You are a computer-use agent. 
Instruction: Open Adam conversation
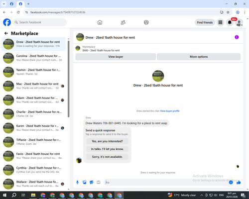(x=34, y=100)
